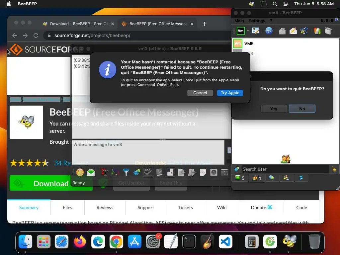Image resolution: width=340 pixels, height=255 pixels.
Task: Click the code snippet </> icon
Action: [x=203, y=172]
